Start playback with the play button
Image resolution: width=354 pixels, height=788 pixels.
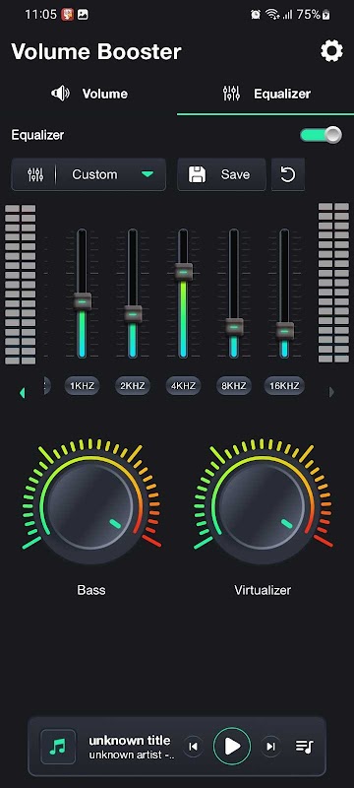[232, 747]
